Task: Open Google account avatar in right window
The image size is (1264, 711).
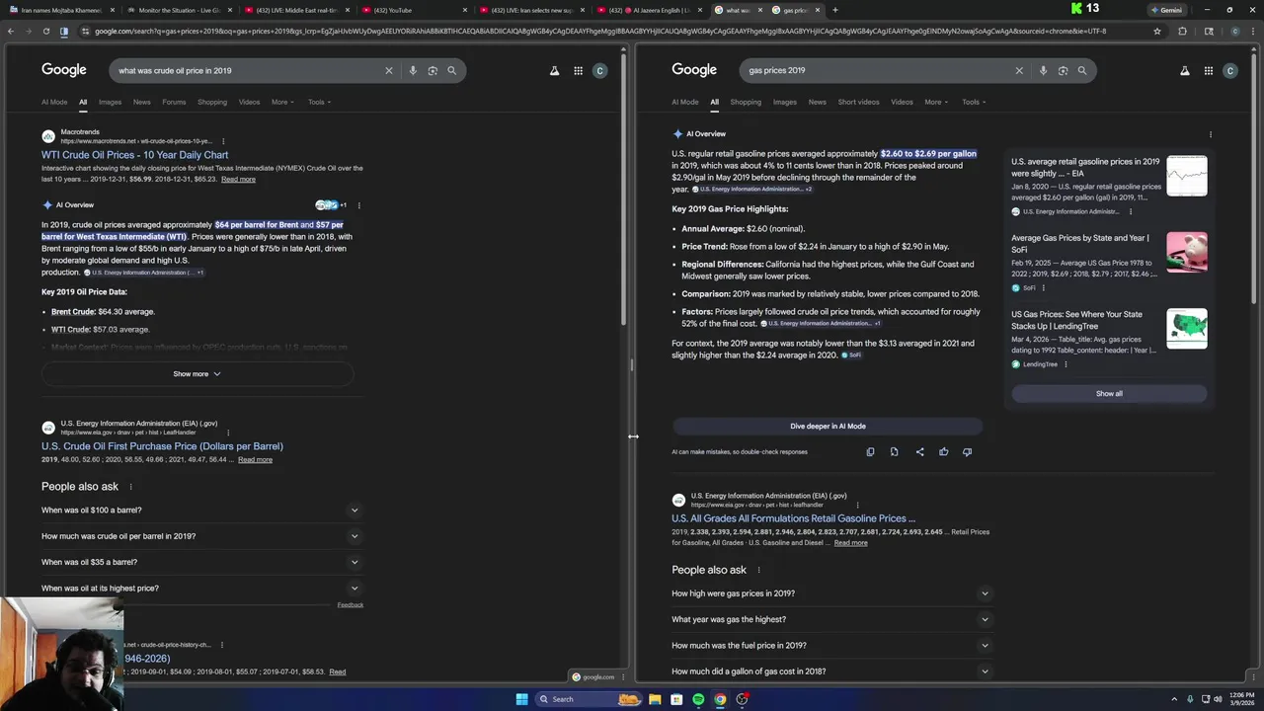Action: [1229, 70]
